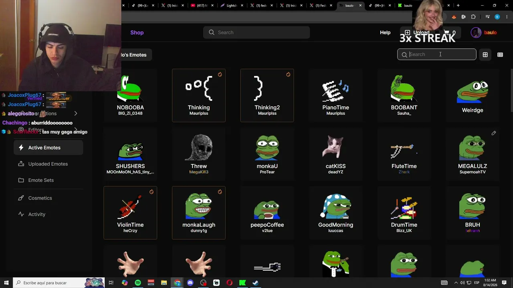513x288 pixels.
Task: Close the active 7TV baulo tab
Action: (x=360, y=6)
